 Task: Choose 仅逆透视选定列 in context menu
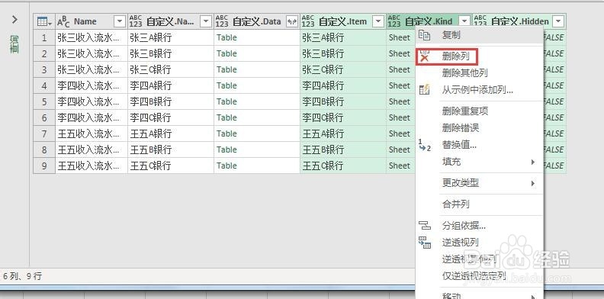(x=479, y=275)
